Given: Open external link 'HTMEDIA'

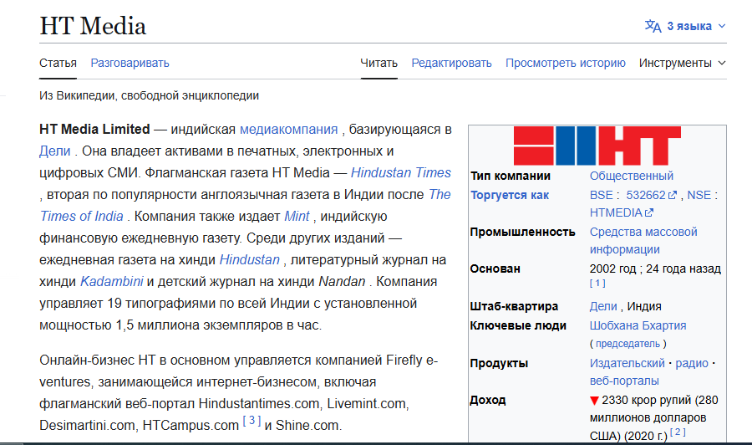Looking at the screenshot, I should pyautogui.click(x=616, y=212).
